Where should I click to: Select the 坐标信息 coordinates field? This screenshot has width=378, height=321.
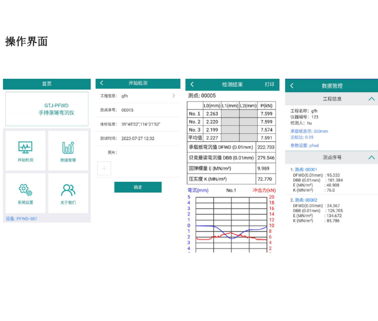[138, 124]
